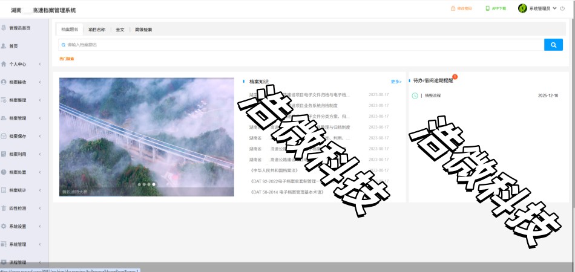The image size is (575, 272).
Task: Click the lock icon beside 修改密码
Action: (453, 8)
